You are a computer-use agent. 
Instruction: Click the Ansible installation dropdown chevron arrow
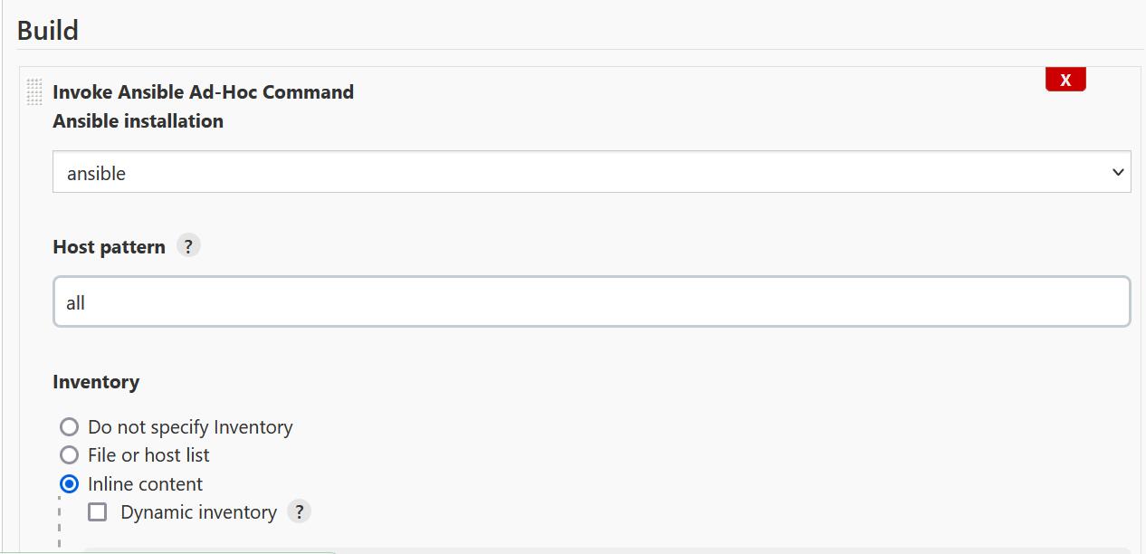pos(1118,172)
